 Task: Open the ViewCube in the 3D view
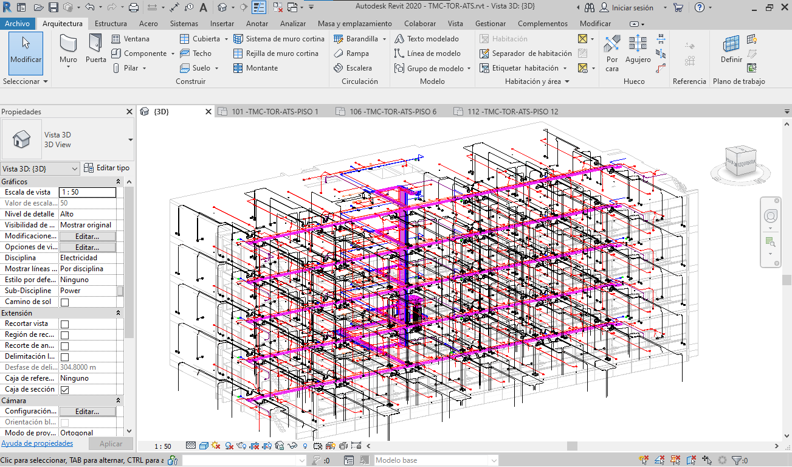tap(740, 161)
